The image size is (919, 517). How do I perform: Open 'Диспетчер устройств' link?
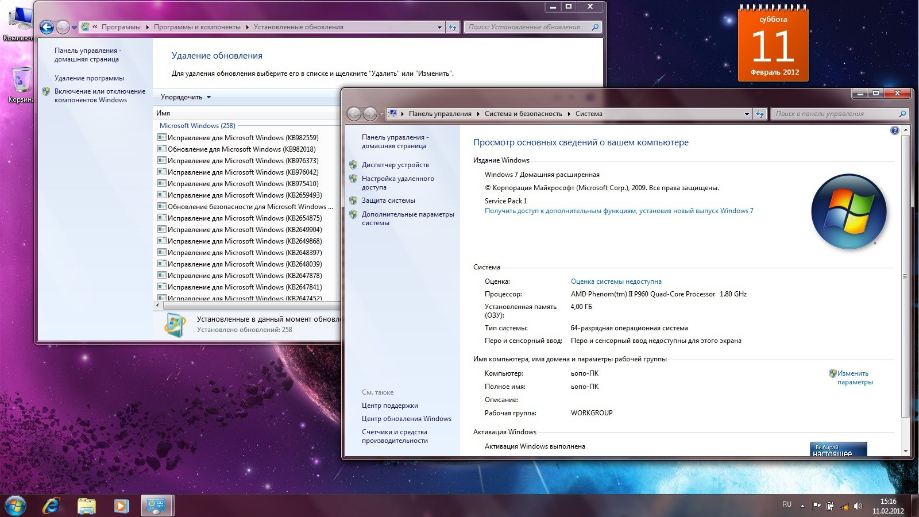coord(395,165)
